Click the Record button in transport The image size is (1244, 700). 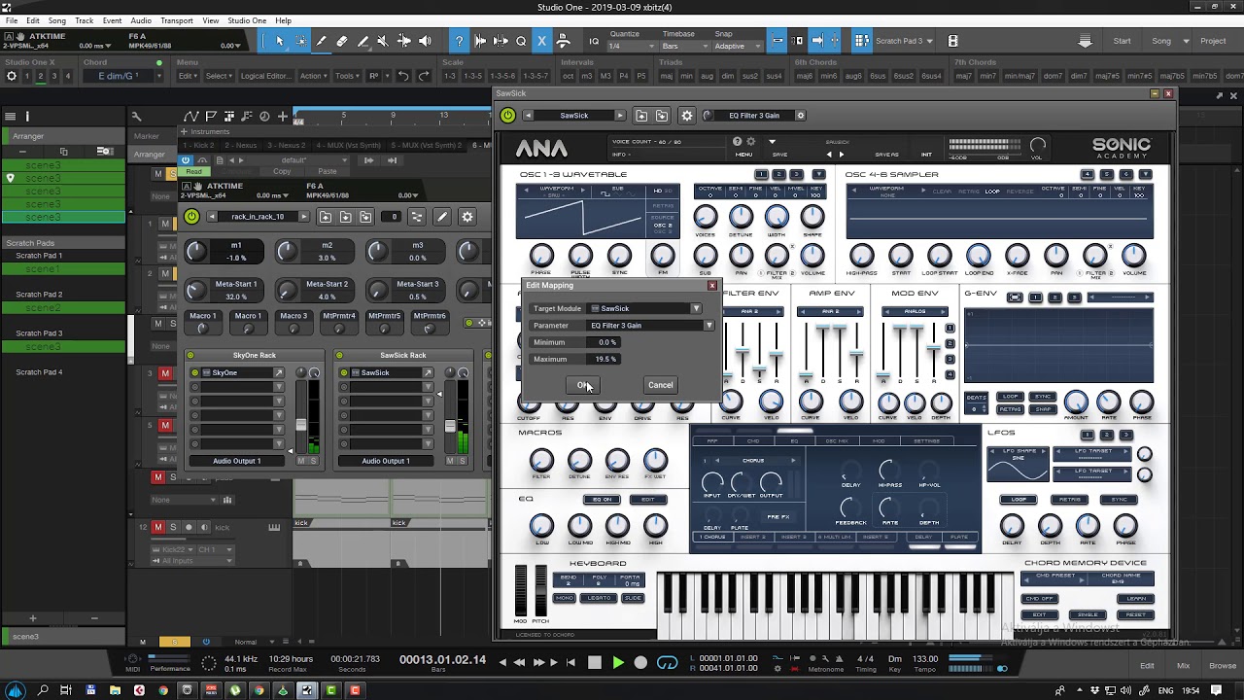click(640, 663)
